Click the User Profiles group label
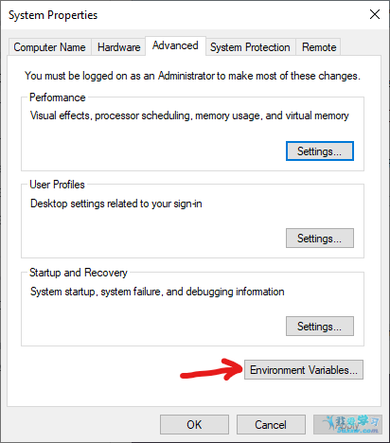Viewport: 390px width, 443px height. point(57,185)
